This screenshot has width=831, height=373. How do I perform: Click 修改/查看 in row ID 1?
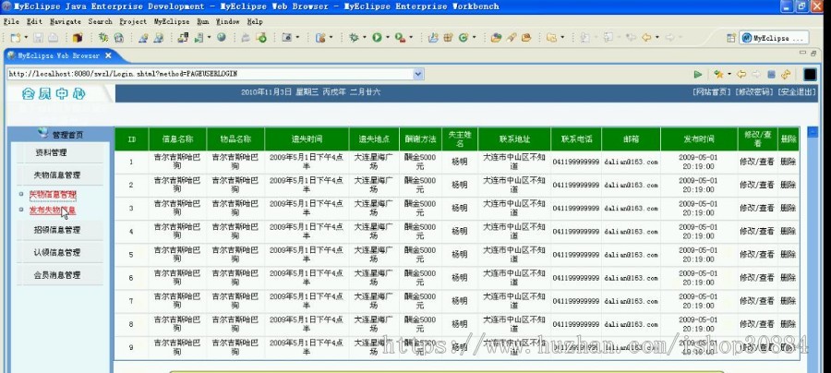pos(757,162)
